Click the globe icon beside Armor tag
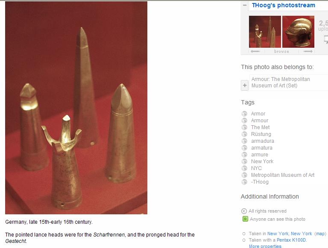The width and height of the screenshot is (328, 248). coord(244,114)
